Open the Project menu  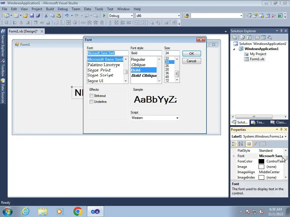pos(37,9)
